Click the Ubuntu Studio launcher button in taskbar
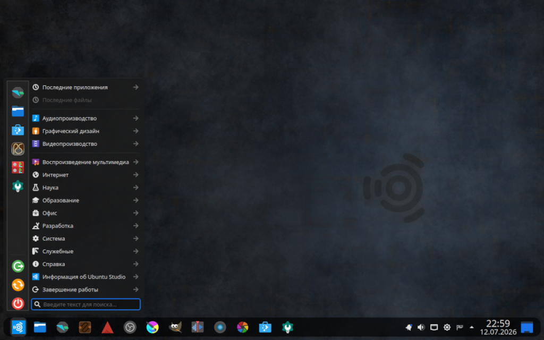Screen dimensions: 544x340 [18, 327]
